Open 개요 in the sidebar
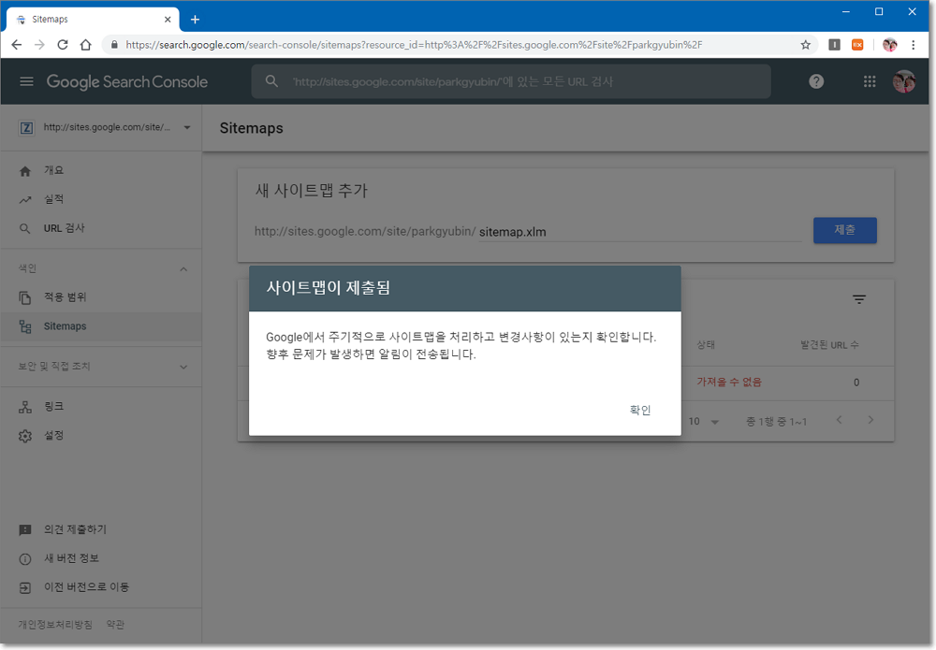 click(53, 170)
